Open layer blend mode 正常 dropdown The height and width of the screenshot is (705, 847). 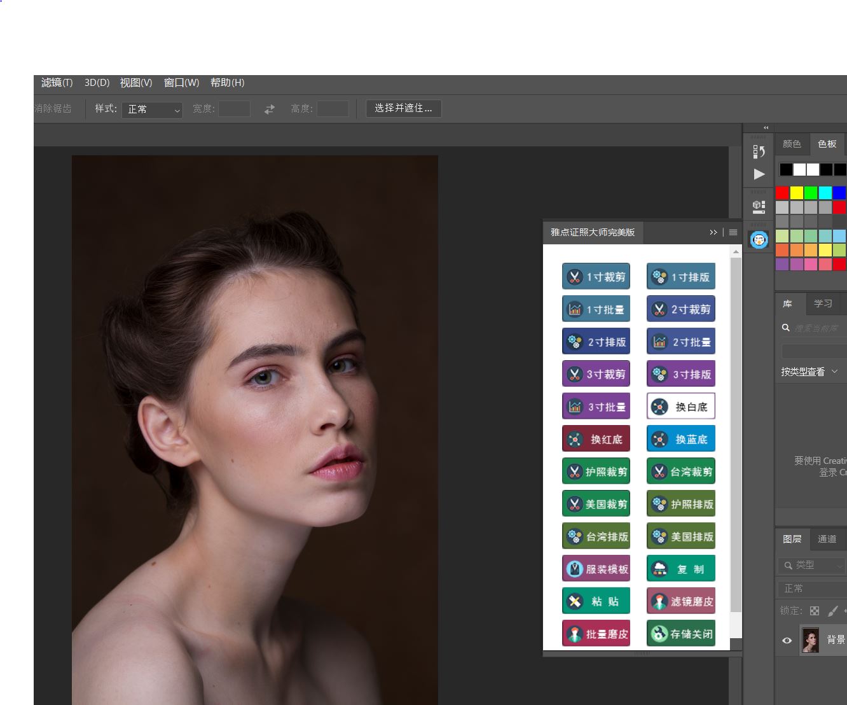click(812, 589)
